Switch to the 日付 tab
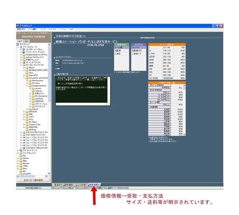This screenshot has height=215, width=239. (x=27, y=41)
